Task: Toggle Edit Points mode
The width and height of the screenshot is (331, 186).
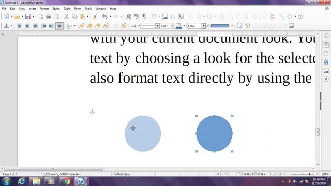Action: tap(247, 26)
